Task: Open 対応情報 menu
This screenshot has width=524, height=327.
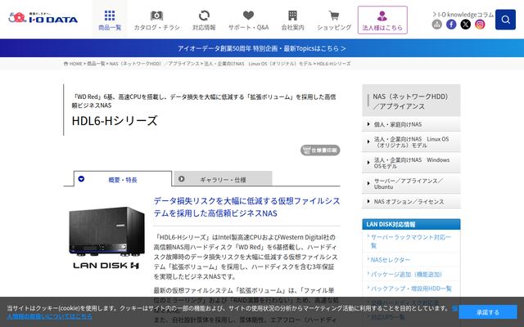Action: point(204,20)
